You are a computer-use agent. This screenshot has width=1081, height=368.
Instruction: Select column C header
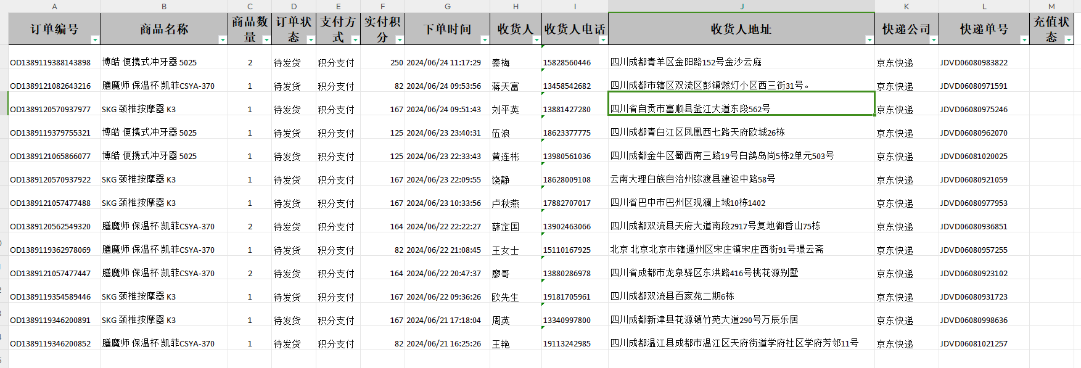(x=250, y=6)
